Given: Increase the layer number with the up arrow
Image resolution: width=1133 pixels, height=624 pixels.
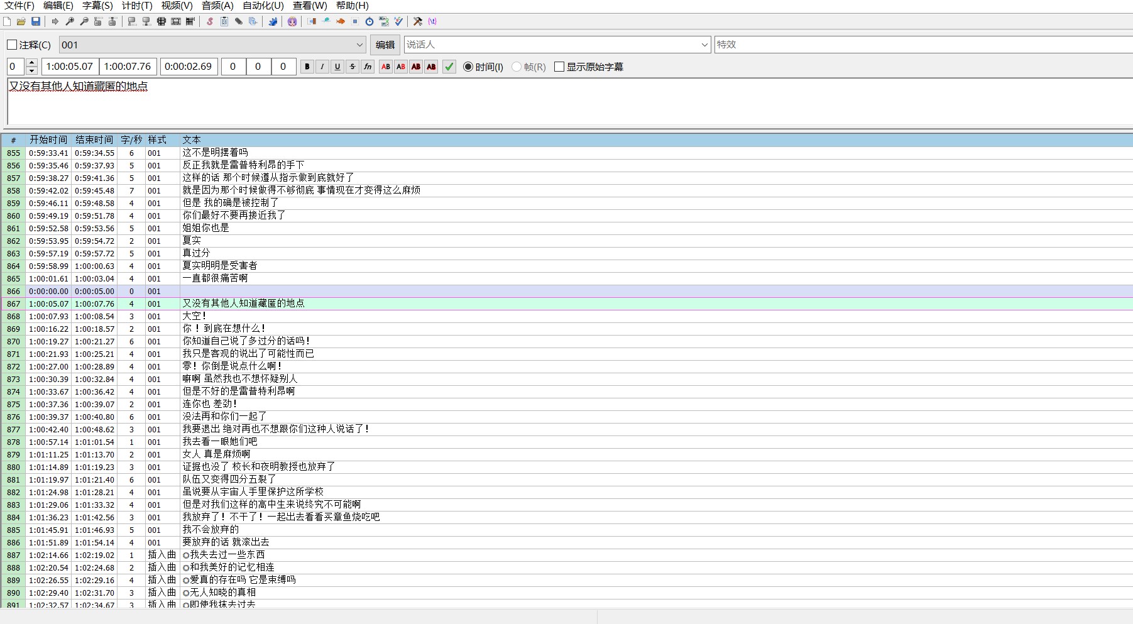Looking at the screenshot, I should (x=32, y=63).
